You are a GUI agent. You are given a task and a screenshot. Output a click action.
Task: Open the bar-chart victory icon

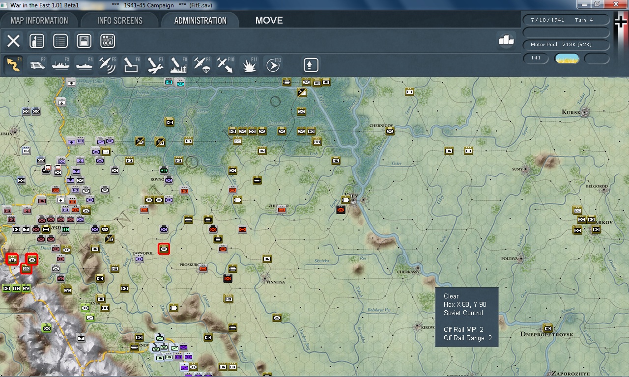pos(506,40)
